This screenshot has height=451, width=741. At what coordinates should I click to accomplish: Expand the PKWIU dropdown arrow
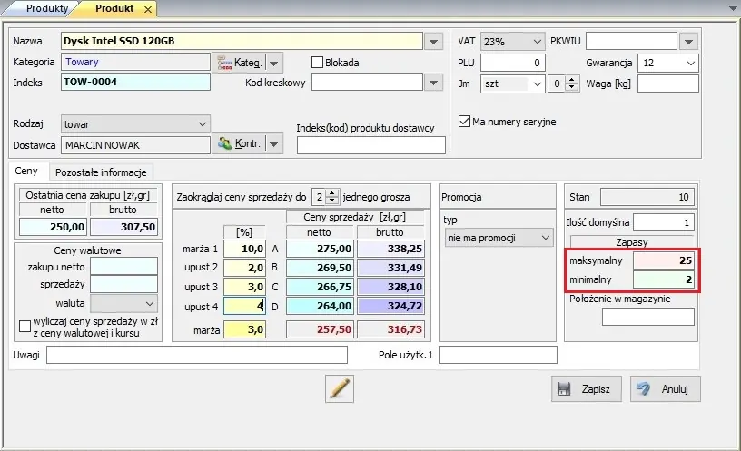click(x=688, y=42)
